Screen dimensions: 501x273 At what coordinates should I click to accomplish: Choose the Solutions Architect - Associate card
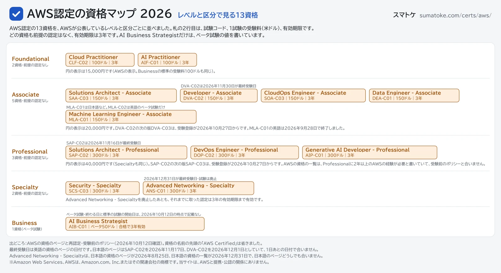click(121, 95)
